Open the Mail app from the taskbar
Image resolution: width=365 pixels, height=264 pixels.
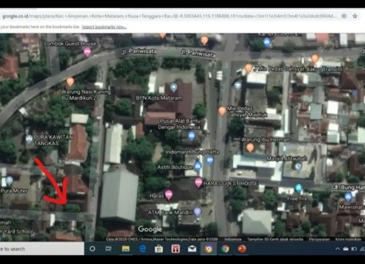tap(192, 249)
